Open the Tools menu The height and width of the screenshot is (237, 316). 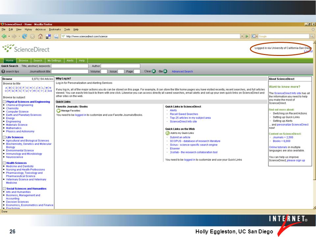[x=67, y=29]
